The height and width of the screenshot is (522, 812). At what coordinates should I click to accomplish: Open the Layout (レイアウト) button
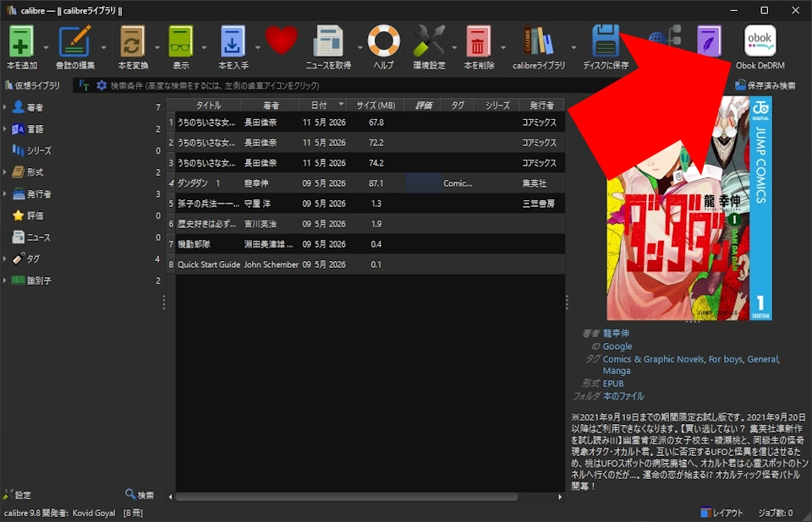click(721, 513)
